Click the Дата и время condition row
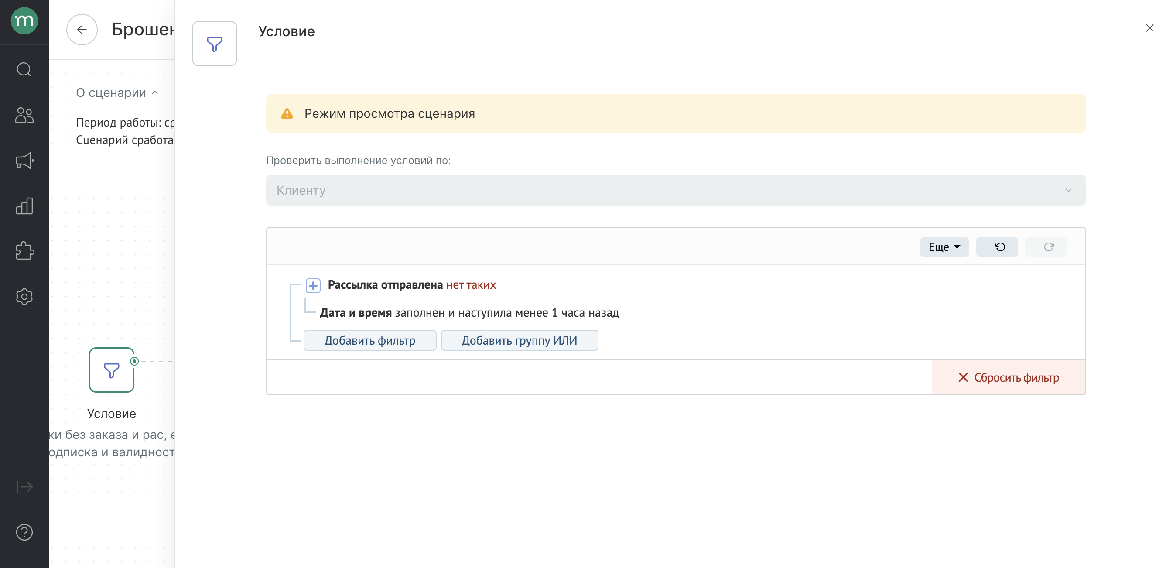Viewport: 1176px width, 568px height. click(469, 313)
